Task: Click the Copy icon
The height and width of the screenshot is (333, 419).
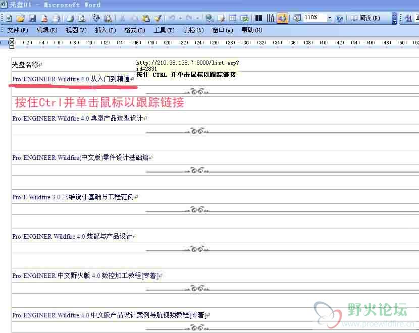Action: click(134, 18)
